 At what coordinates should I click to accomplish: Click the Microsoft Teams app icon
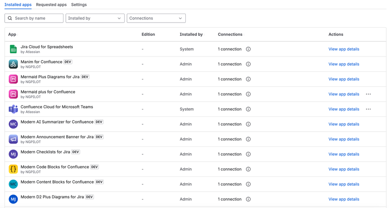point(13,109)
